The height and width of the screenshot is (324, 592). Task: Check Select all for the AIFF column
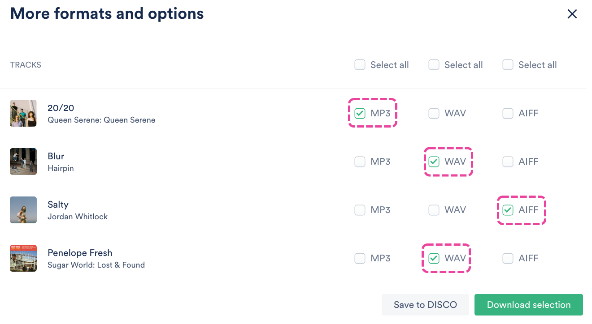click(x=508, y=65)
